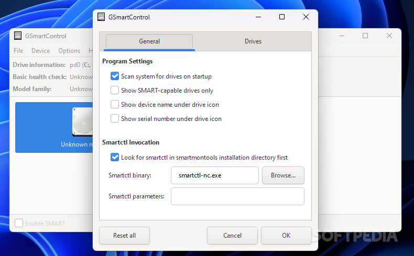The height and width of the screenshot is (256, 414).
Task: Enable Show device name under drive icon
Action: pyautogui.click(x=115, y=104)
